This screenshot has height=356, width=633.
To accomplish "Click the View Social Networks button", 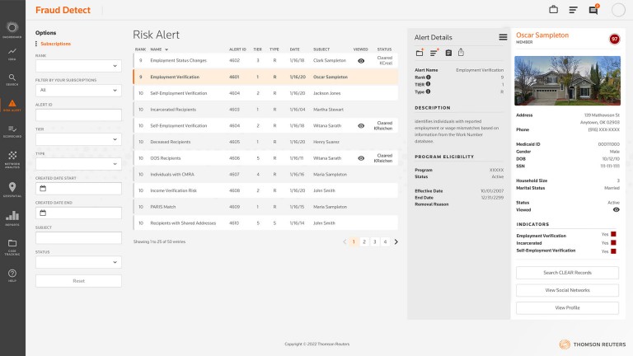I will pyautogui.click(x=567, y=290).
